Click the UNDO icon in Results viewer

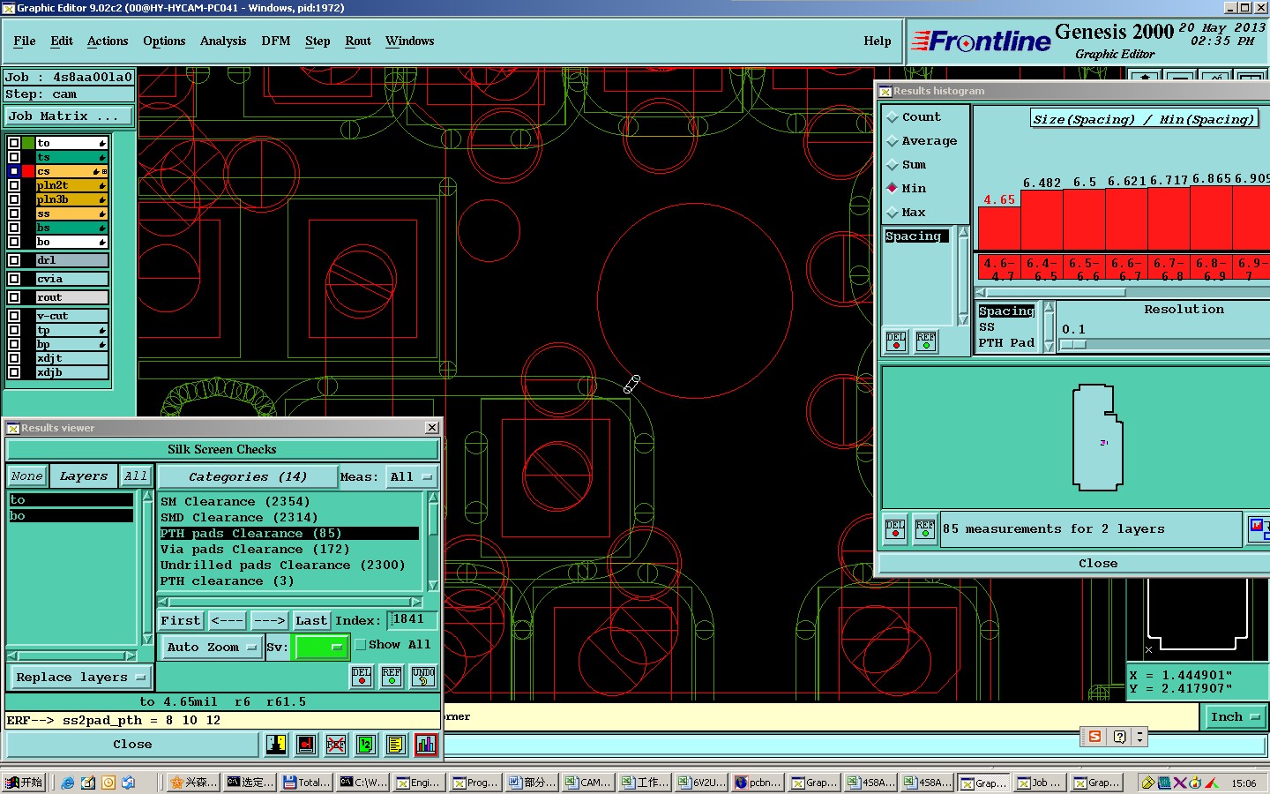click(x=423, y=677)
